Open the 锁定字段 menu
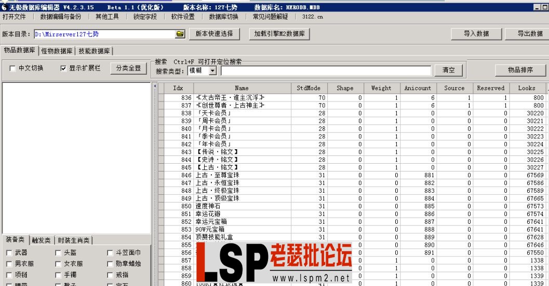The width and height of the screenshot is (549, 286). (x=145, y=17)
